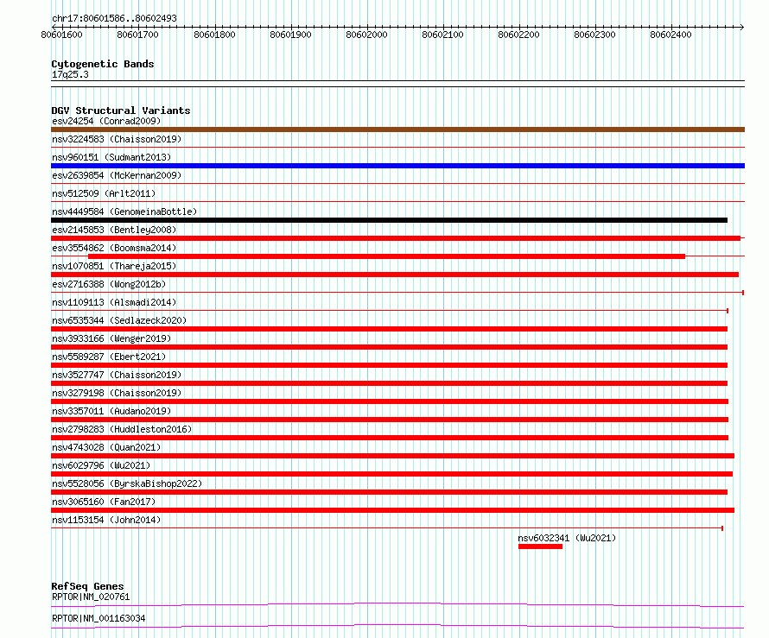
Task: Select the short red nsv6032341 bar
Action: pos(540,546)
